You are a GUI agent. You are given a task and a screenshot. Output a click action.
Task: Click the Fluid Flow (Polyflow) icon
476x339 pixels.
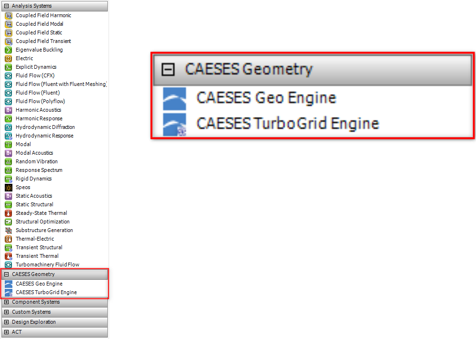coord(9,101)
